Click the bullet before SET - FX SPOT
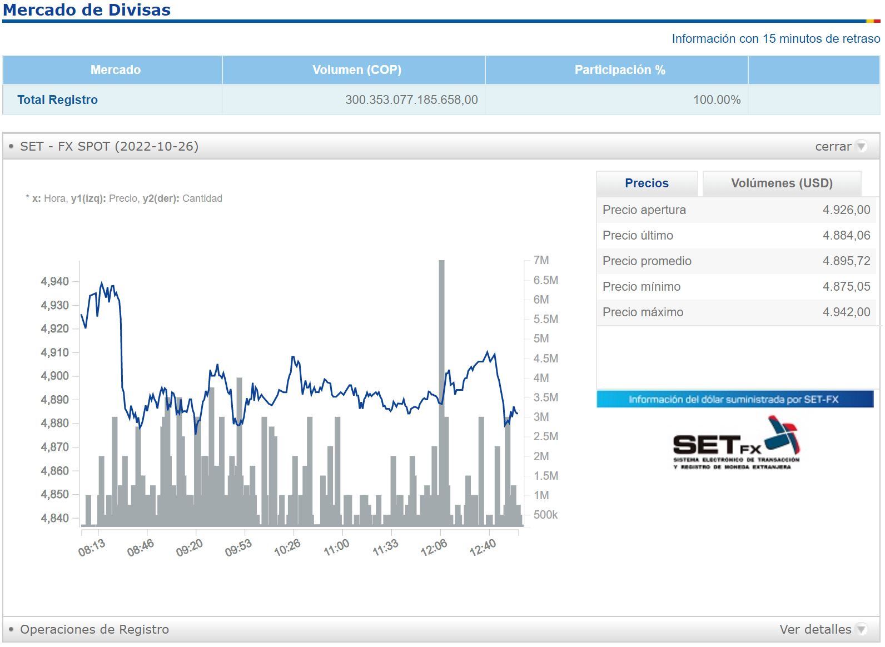 click(x=11, y=147)
